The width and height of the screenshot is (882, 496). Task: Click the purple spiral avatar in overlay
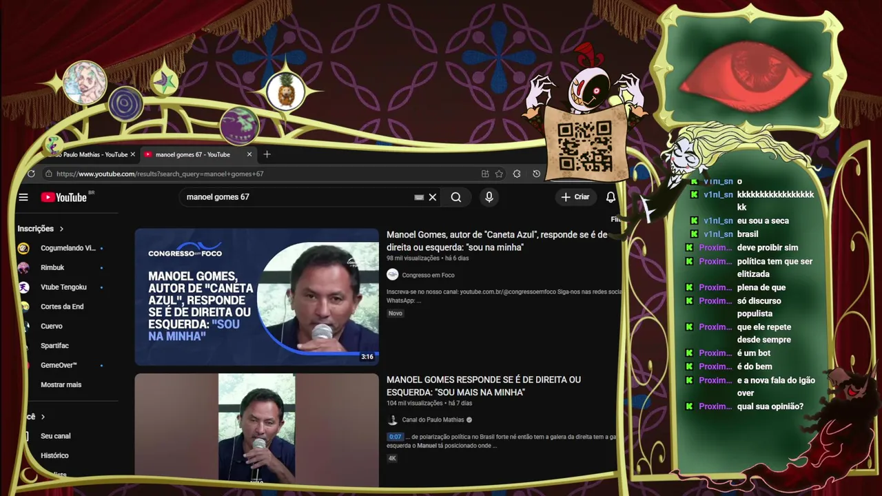pos(125,104)
